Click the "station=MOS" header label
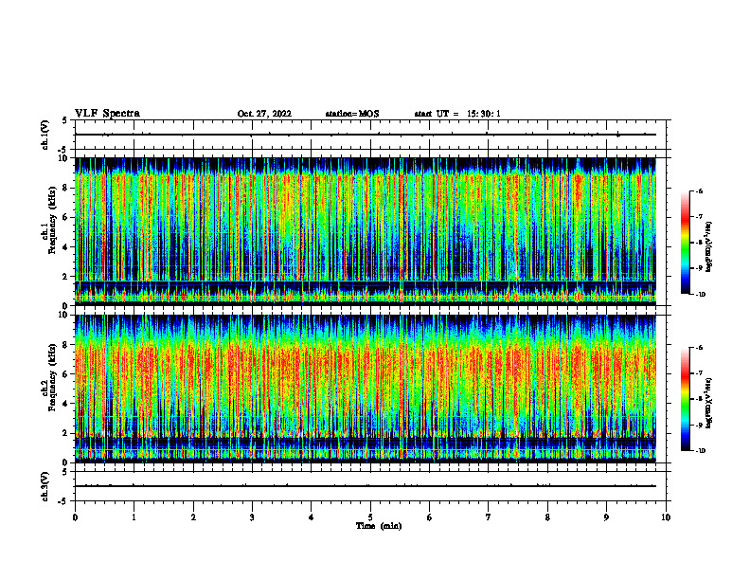Image resolution: width=750 pixels, height=580 pixels. click(x=352, y=114)
